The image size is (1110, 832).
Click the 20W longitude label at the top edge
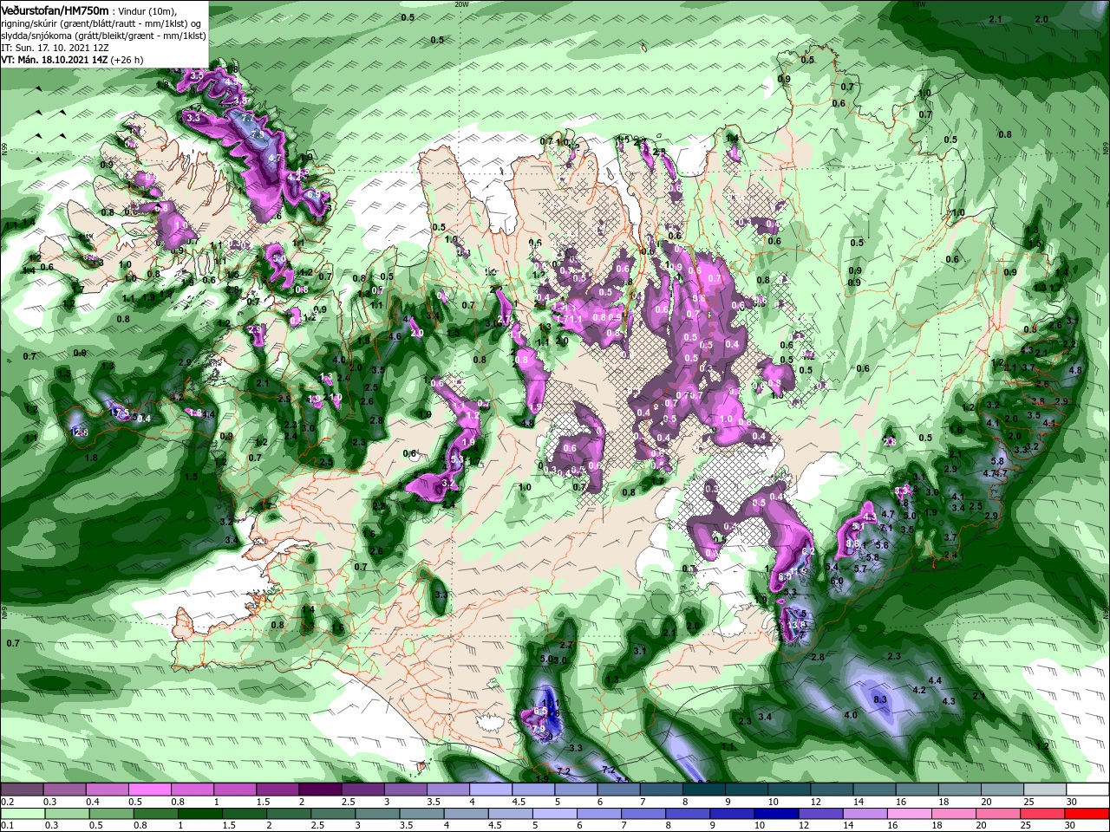coord(461,4)
